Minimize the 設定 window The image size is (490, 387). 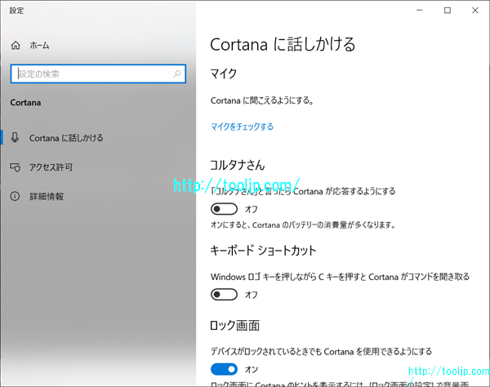[x=420, y=11]
